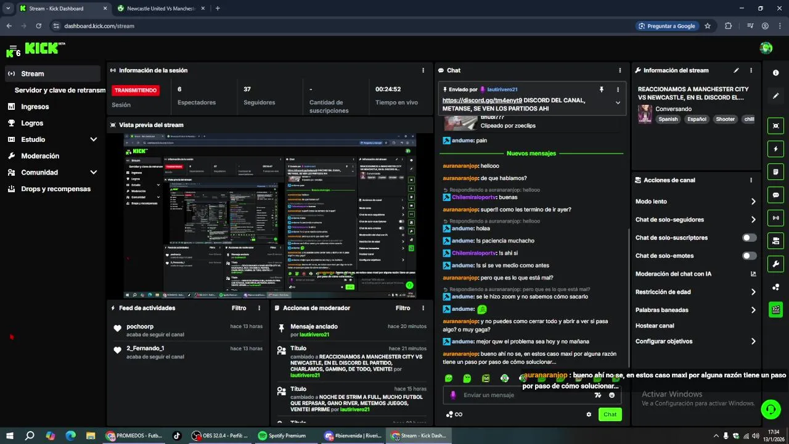Open options menu of Acciones de canal
The image size is (789, 444).
(x=751, y=180)
